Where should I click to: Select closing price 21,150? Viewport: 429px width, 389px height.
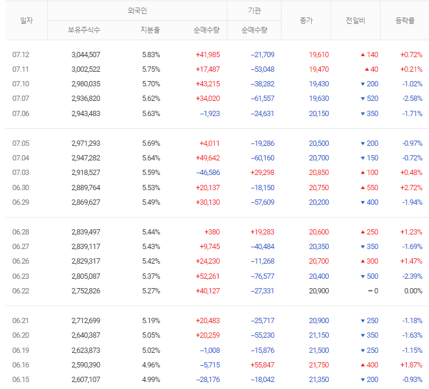coord(319,335)
